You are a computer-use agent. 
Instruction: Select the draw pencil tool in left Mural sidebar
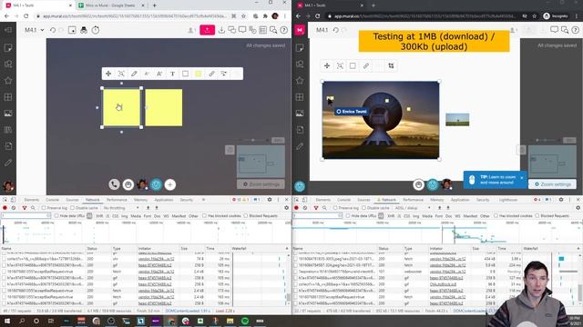(8, 163)
